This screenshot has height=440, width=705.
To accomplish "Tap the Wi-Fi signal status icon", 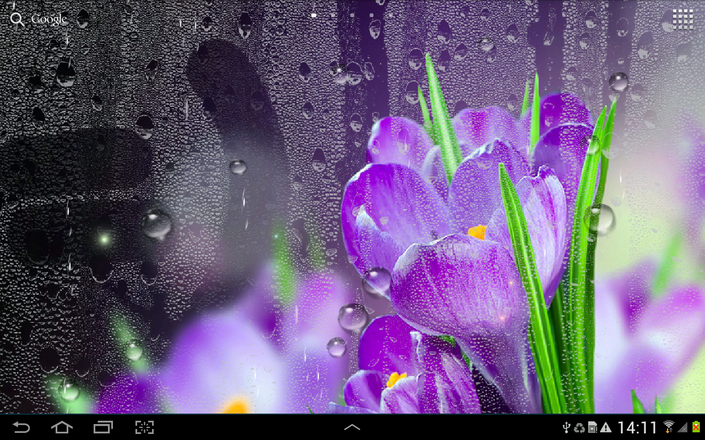I will (x=669, y=427).
